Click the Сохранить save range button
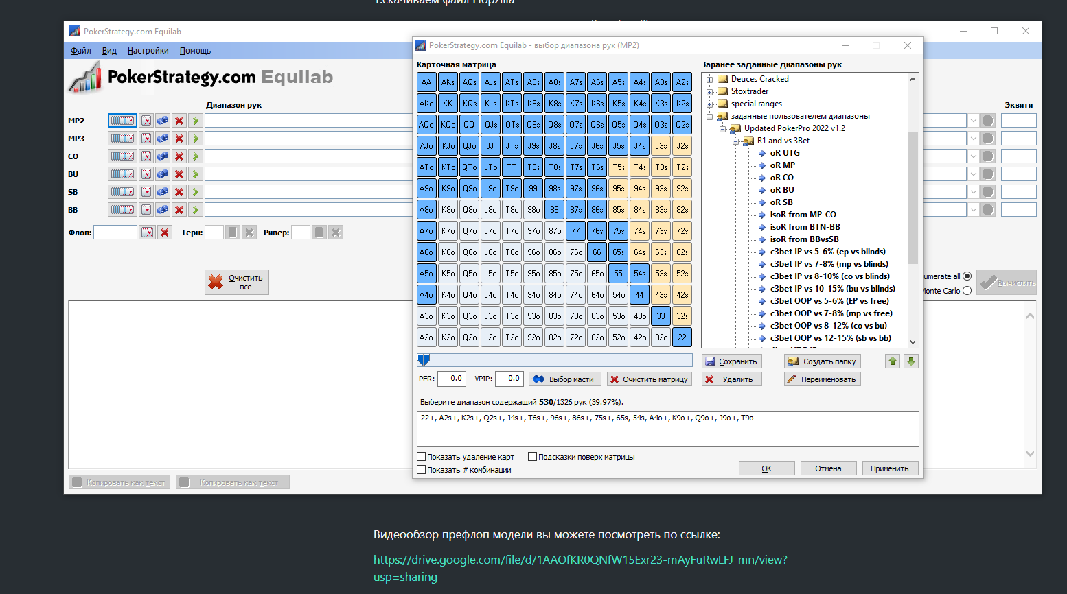The width and height of the screenshot is (1067, 594). point(732,361)
